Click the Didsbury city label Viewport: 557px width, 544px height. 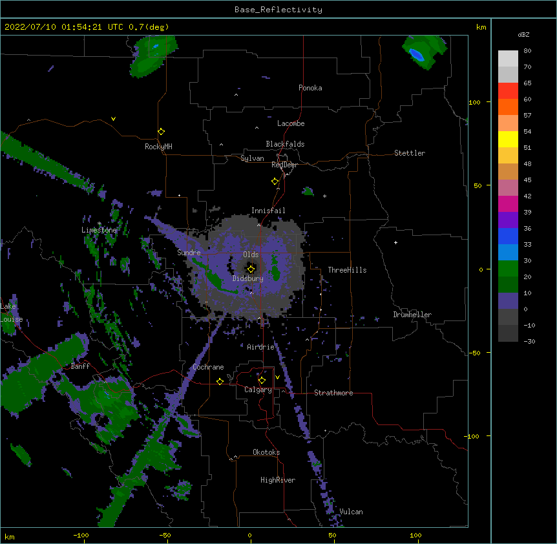click(248, 278)
